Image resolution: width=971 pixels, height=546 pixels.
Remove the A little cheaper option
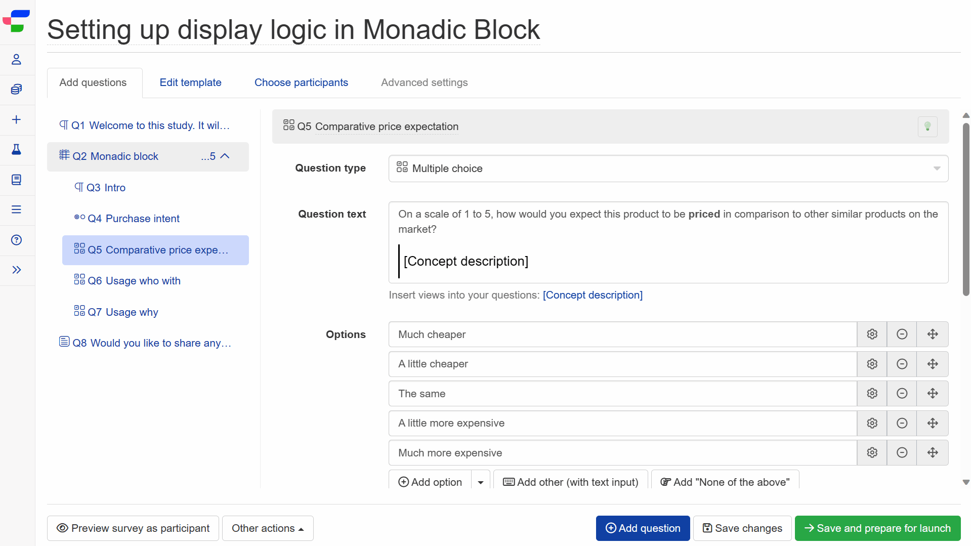pyautogui.click(x=902, y=364)
